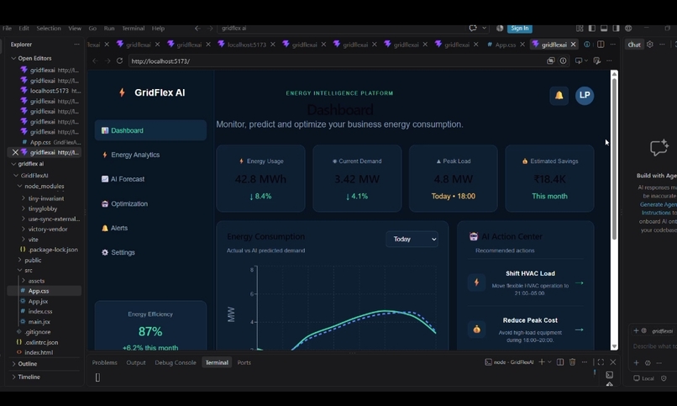Click scroll-up arrow of preview scrollbar
The image size is (677, 406).
pos(614,74)
